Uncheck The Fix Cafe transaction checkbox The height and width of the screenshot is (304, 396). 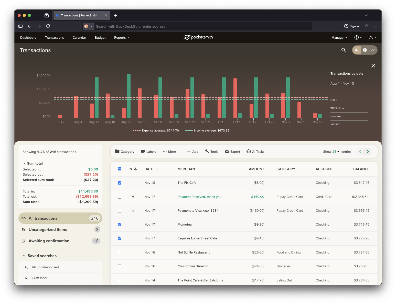click(120, 183)
